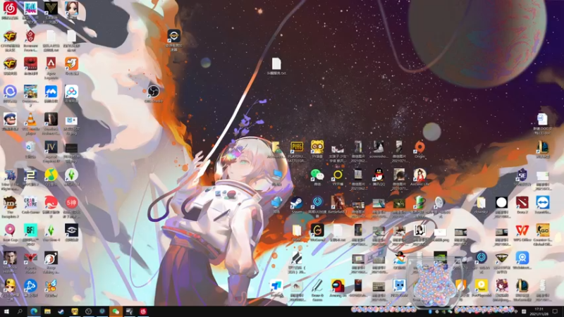Open Dota 2 desktop shortcut
564x317 pixels.
[522, 203]
